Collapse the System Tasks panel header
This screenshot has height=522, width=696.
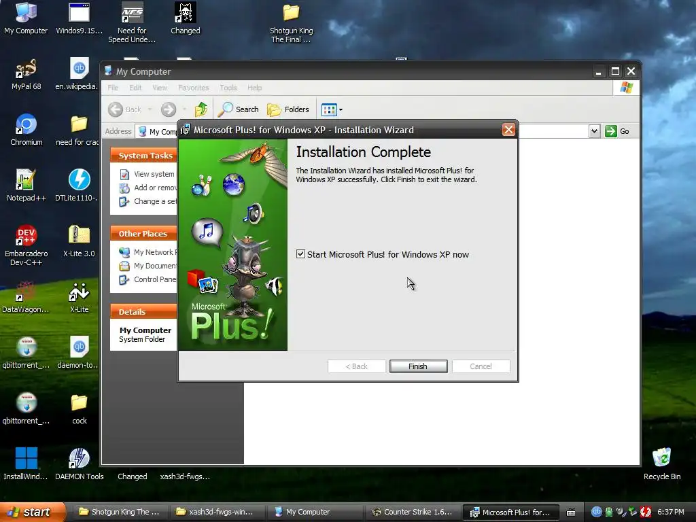coord(143,156)
